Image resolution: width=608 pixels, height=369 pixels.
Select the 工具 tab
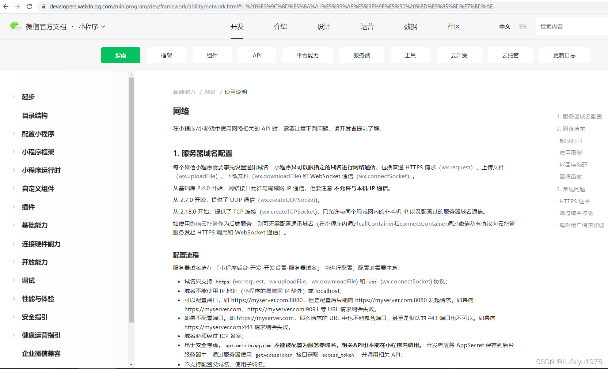point(410,55)
